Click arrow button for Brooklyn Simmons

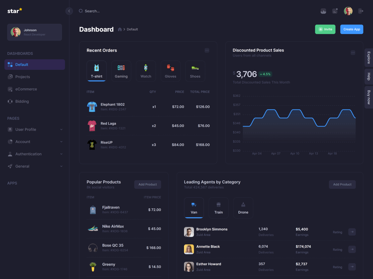point(352,232)
